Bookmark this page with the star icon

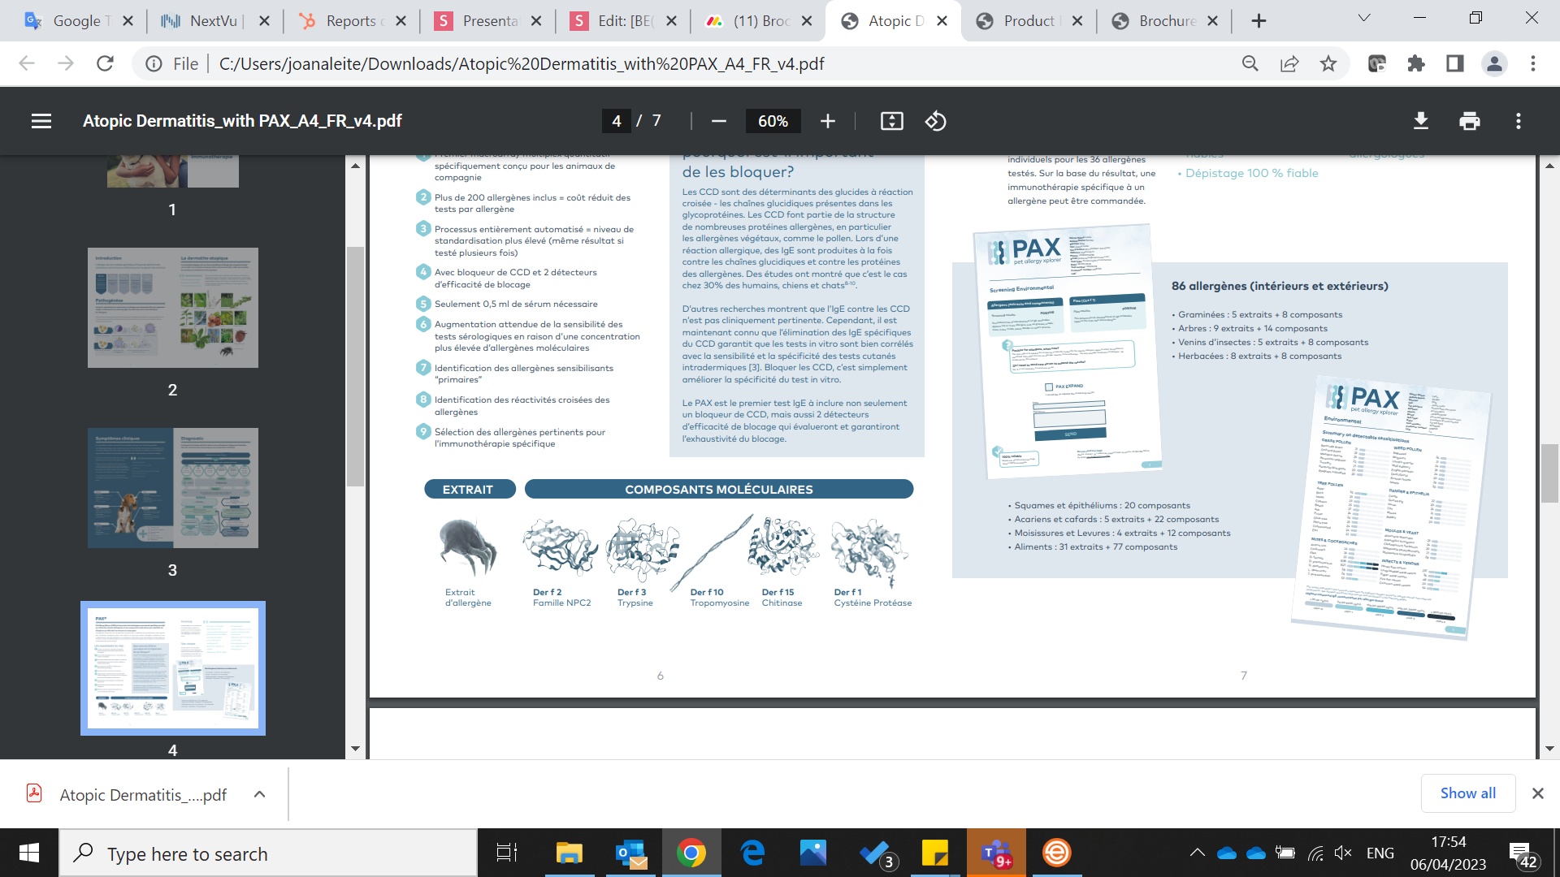pos(1328,63)
